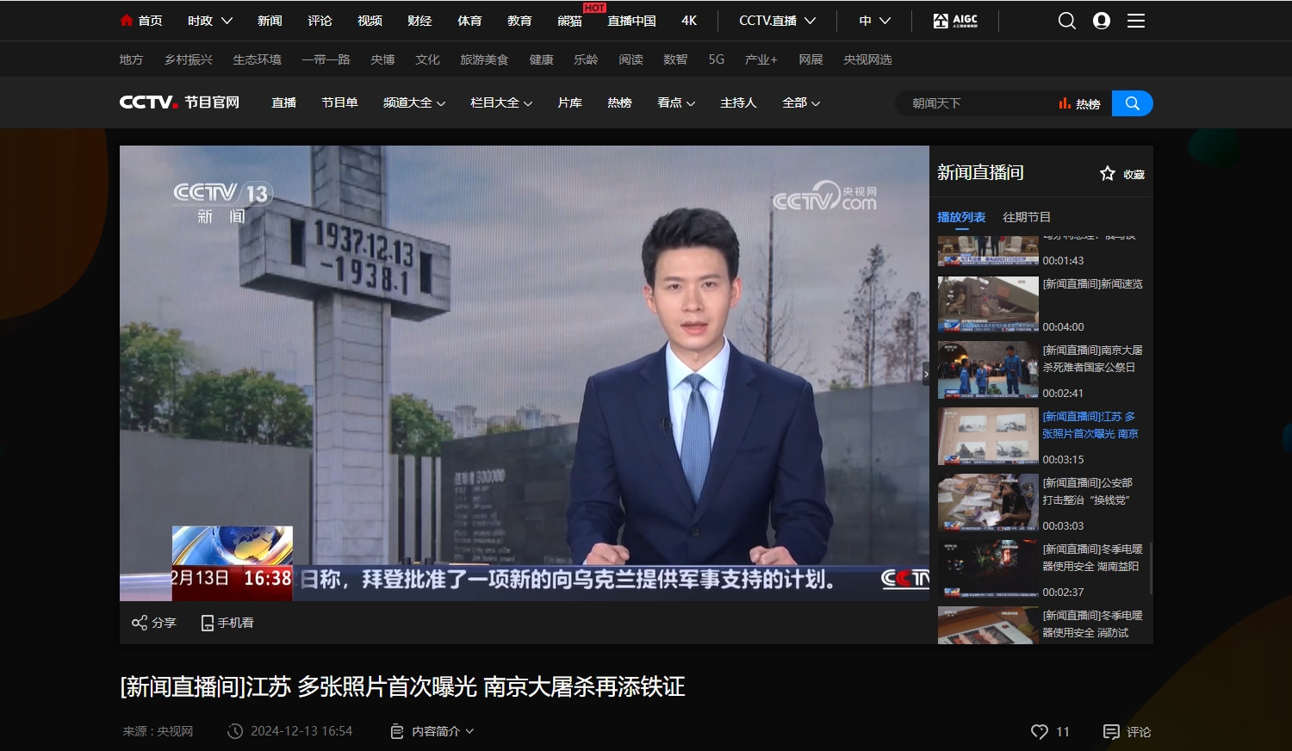Open the user account profile icon
Screen dimensions: 1292x751
(1101, 21)
